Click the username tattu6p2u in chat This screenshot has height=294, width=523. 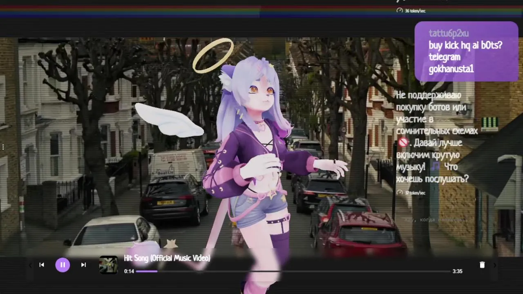point(449,33)
